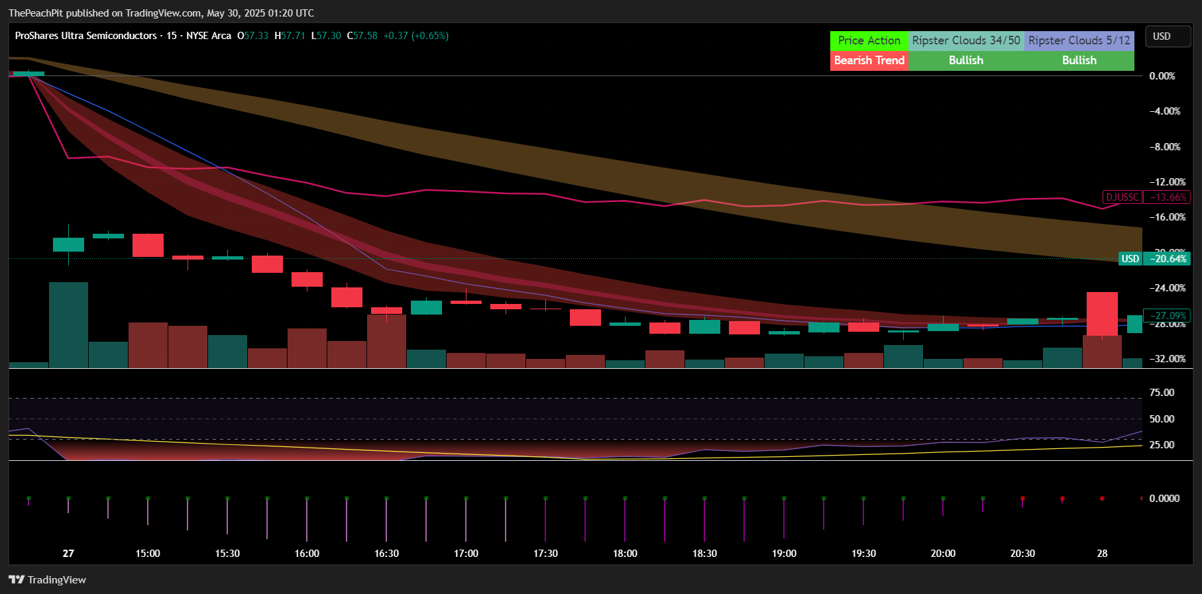Image resolution: width=1202 pixels, height=594 pixels.
Task: Click the -27.09% price axis label
Action: (1168, 316)
